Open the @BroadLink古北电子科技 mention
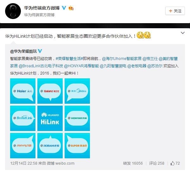Image resolution: width=190 pixels, height=171 pixels. pyautogui.click(x=41, y=66)
